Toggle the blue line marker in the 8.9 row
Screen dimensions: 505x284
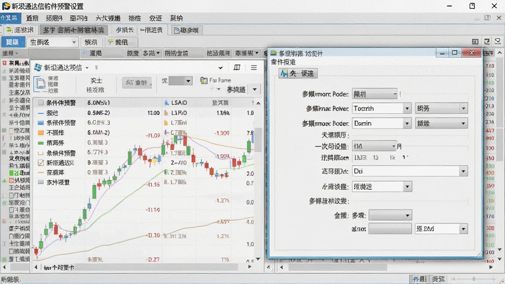[x=40, y=113]
